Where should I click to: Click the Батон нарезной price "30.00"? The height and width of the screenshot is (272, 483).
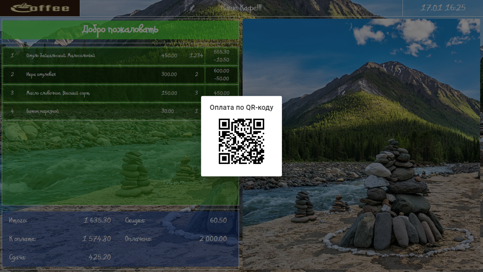pos(168,111)
